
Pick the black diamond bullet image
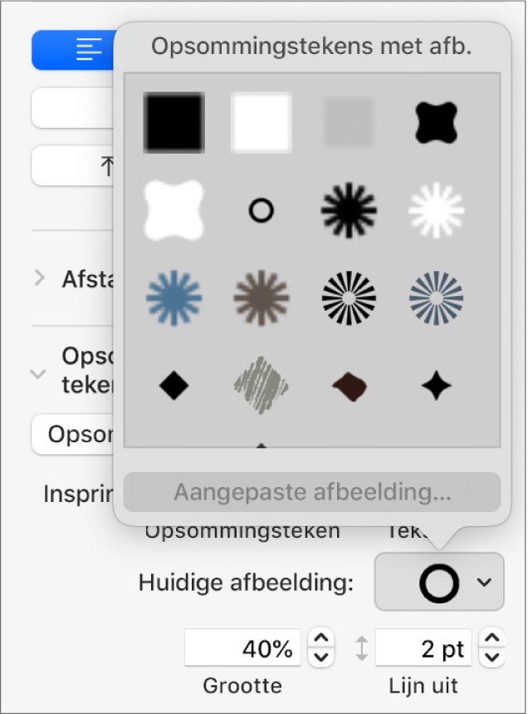pos(174,385)
